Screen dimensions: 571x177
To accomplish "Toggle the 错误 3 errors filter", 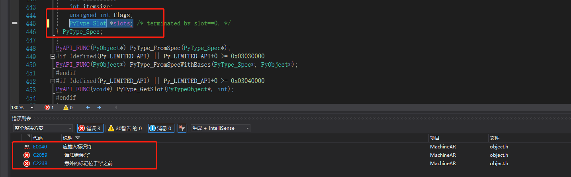I will tap(90, 128).
